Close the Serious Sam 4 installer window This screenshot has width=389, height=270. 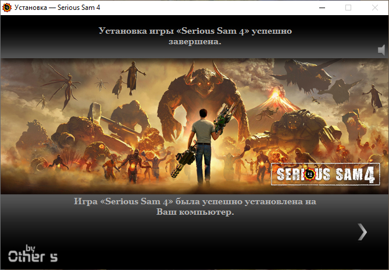click(x=375, y=8)
